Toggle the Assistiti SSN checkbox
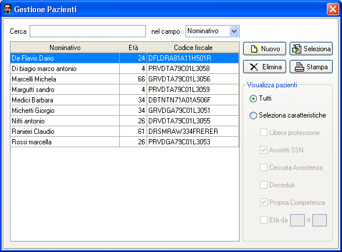This screenshot has height=252, width=342. click(263, 150)
